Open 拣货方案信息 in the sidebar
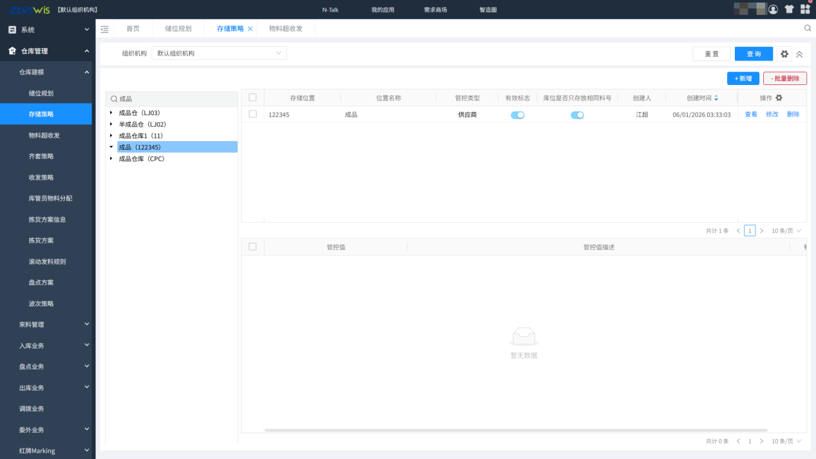The height and width of the screenshot is (459, 816). tap(47, 220)
